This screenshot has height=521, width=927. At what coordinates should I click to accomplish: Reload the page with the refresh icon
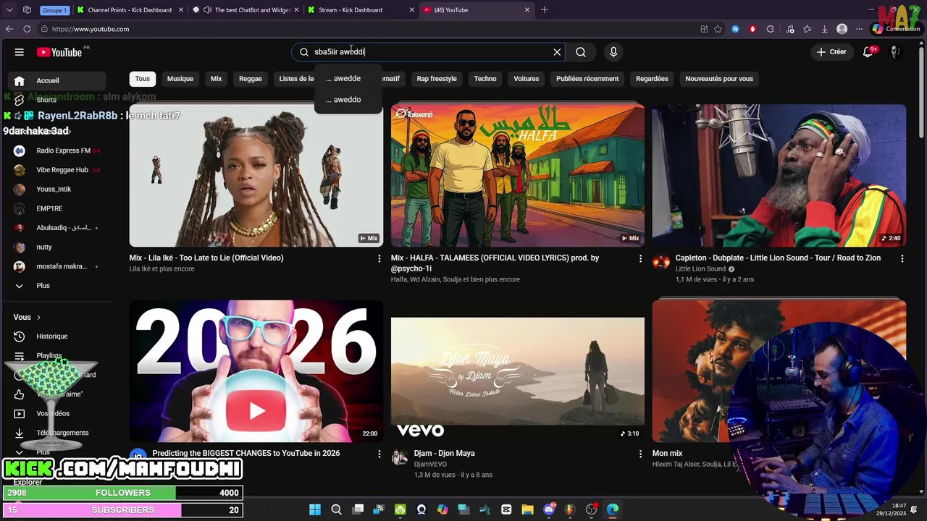pyautogui.click(x=27, y=29)
